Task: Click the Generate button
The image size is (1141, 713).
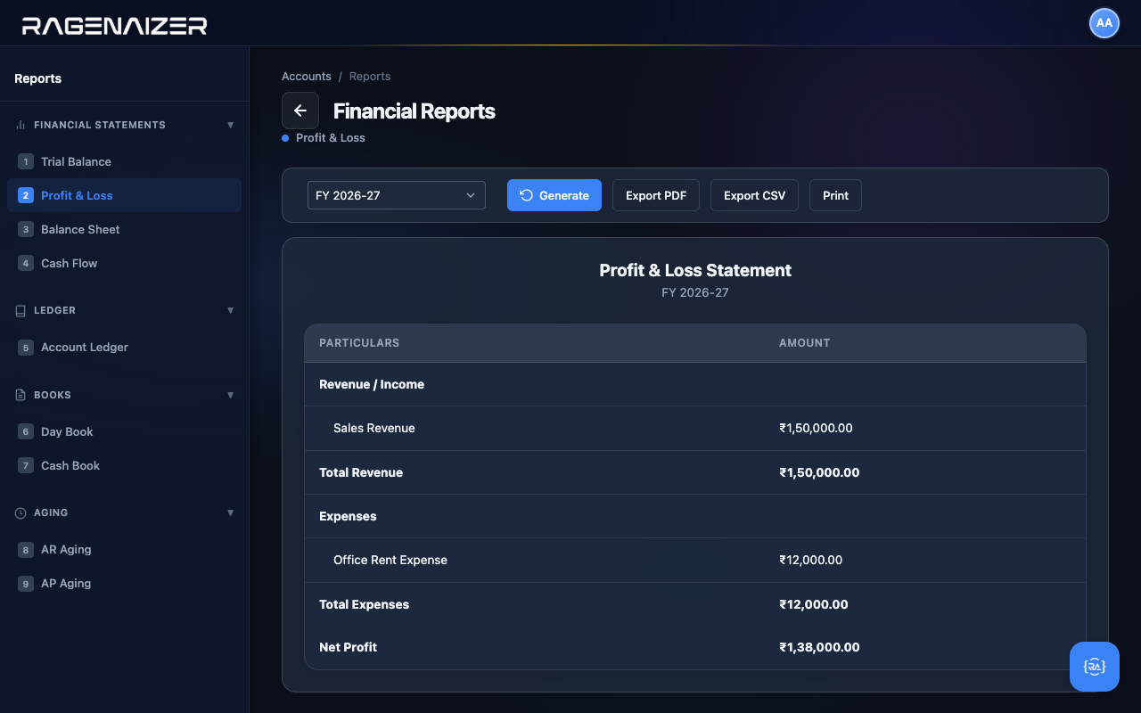Action: [554, 195]
